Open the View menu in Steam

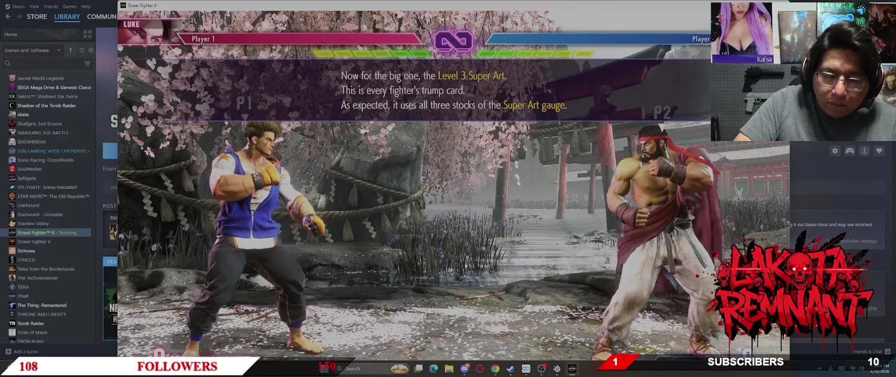(x=34, y=6)
